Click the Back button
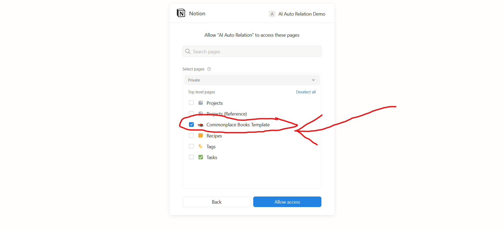Screen dimensions: 503x230 pos(216,202)
